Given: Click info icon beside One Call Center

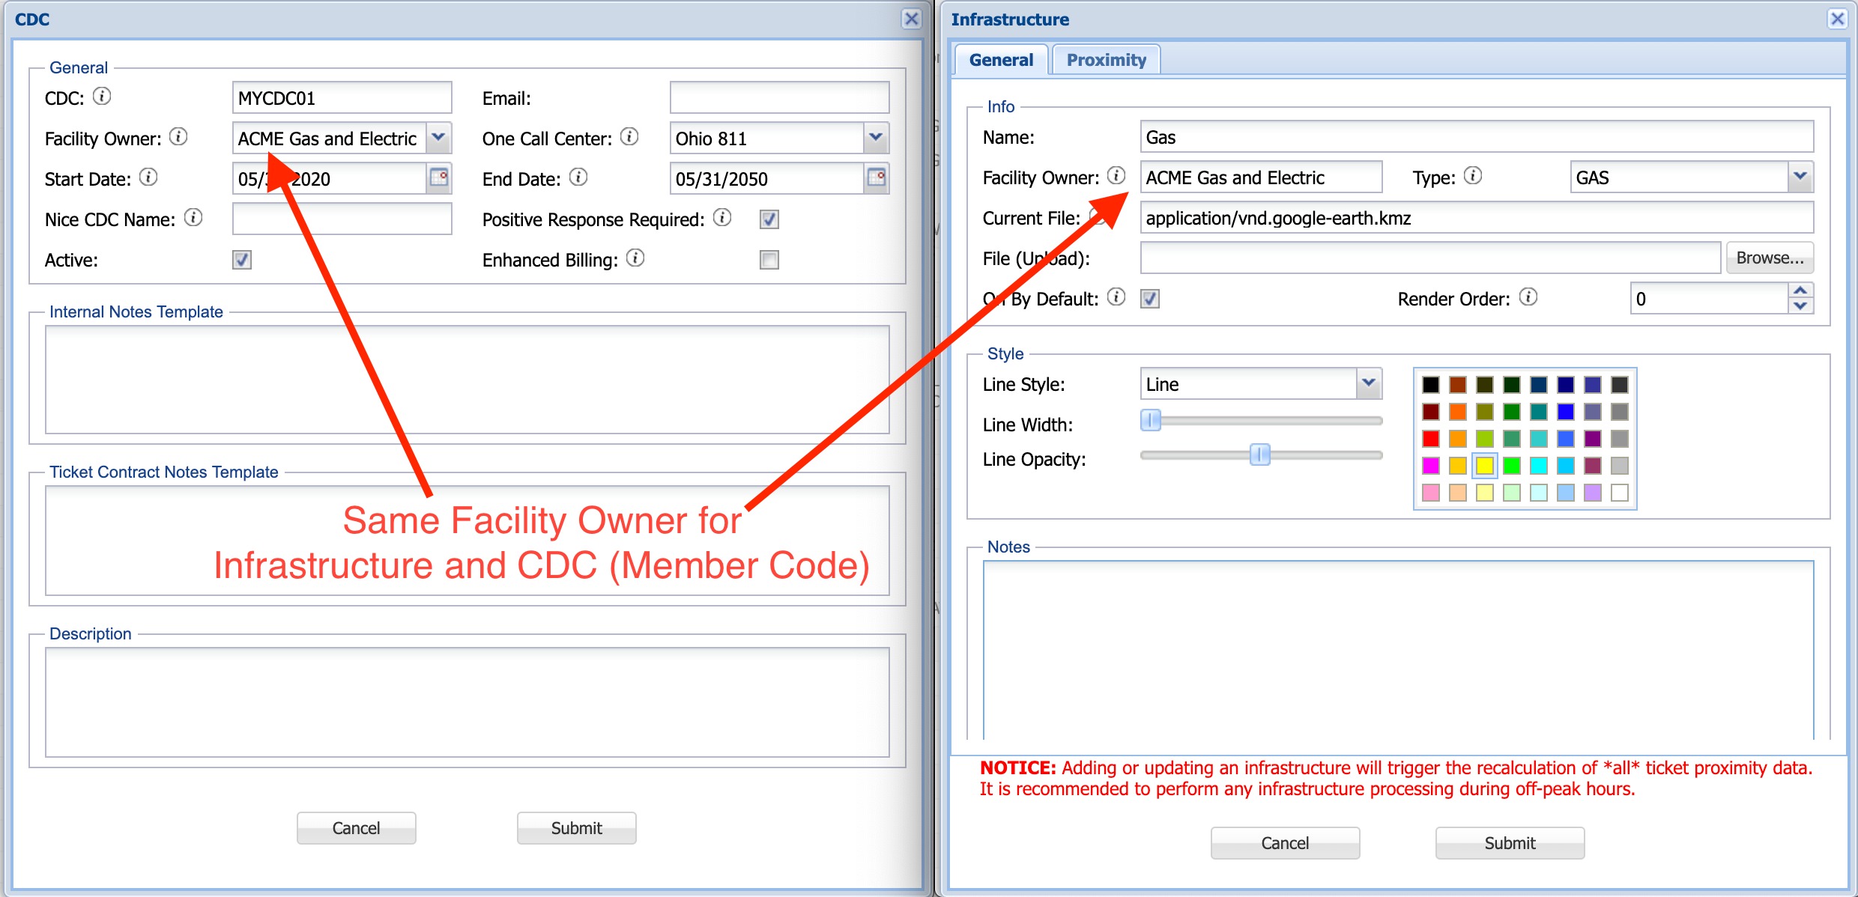Looking at the screenshot, I should tap(629, 136).
